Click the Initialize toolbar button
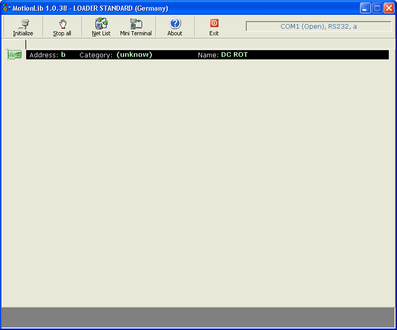The height and width of the screenshot is (330, 397). tap(23, 27)
